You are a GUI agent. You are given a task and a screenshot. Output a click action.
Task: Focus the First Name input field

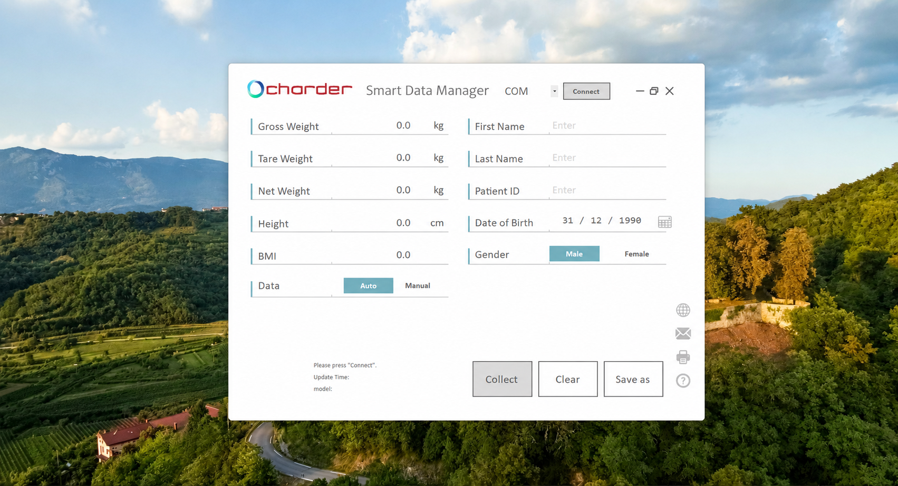tap(607, 125)
